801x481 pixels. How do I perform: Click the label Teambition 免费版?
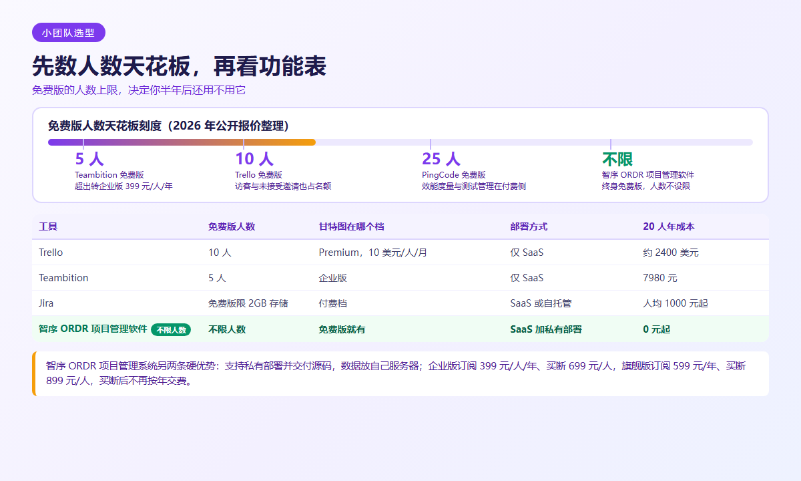(109, 175)
